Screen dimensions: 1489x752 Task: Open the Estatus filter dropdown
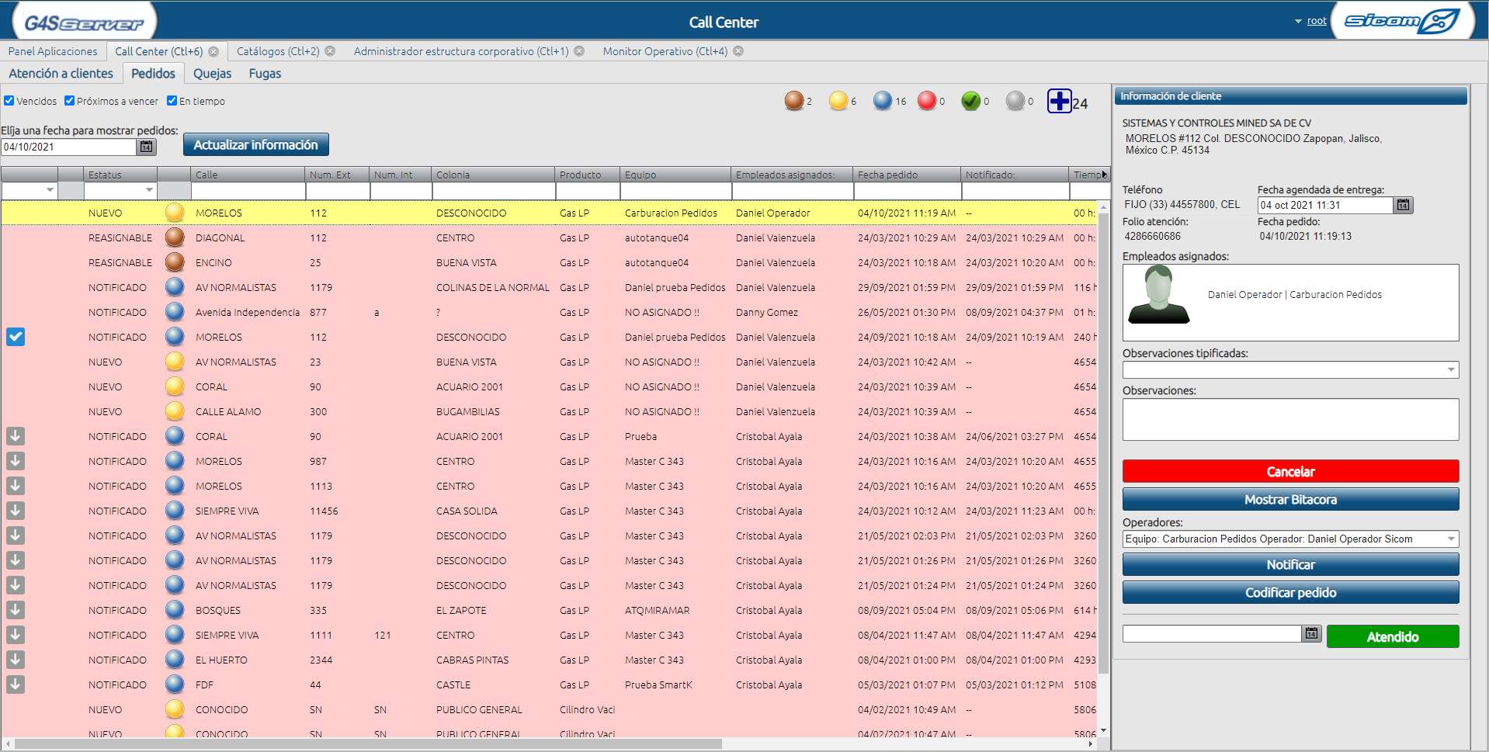point(149,191)
